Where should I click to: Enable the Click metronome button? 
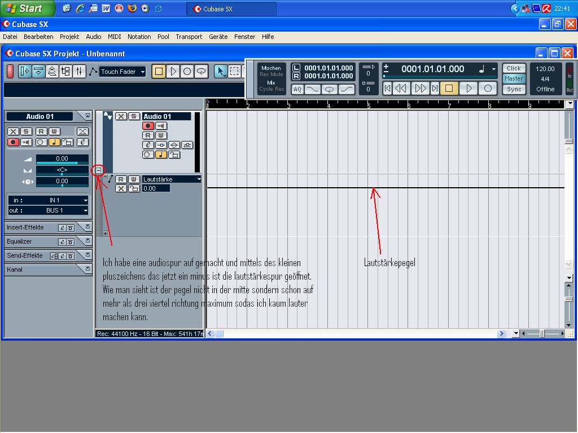pyautogui.click(x=514, y=68)
